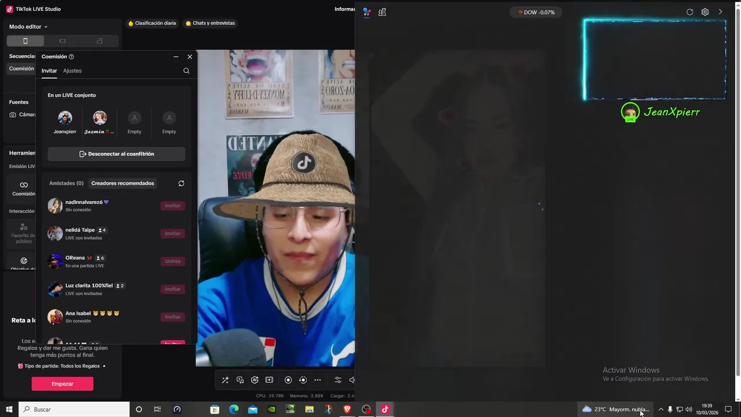This screenshot has width=741, height=417.
Task: Click Jazmín avatar in joint LIVE
Action: [x=100, y=118]
